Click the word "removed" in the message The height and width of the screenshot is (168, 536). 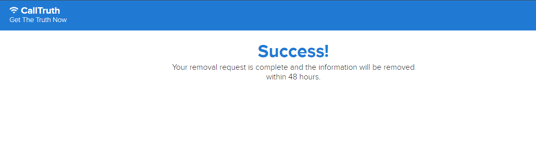[x=398, y=67]
